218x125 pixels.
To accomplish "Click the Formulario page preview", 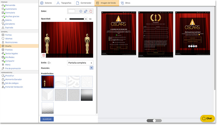I will pos(156,35).
